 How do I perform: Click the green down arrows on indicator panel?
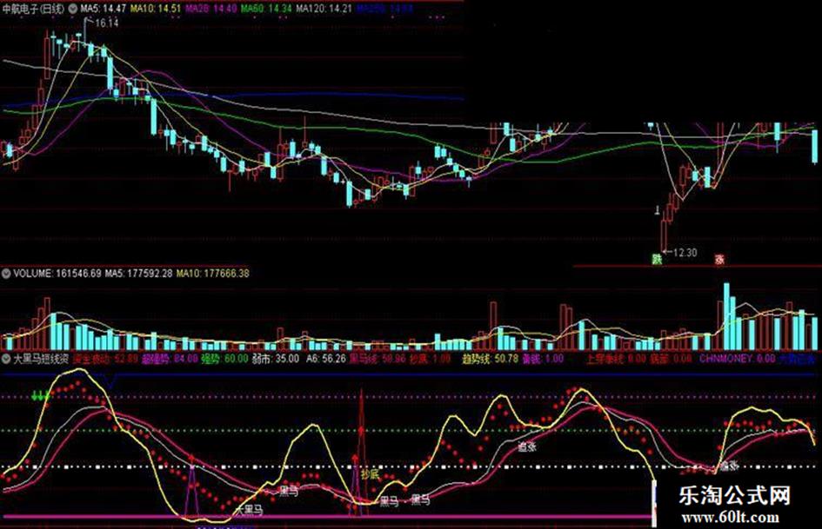(x=40, y=396)
